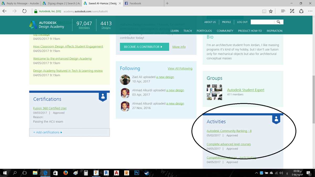This screenshot has width=315, height=177.
Task: Open Autodesk Student Expert group link
Action: point(246,90)
